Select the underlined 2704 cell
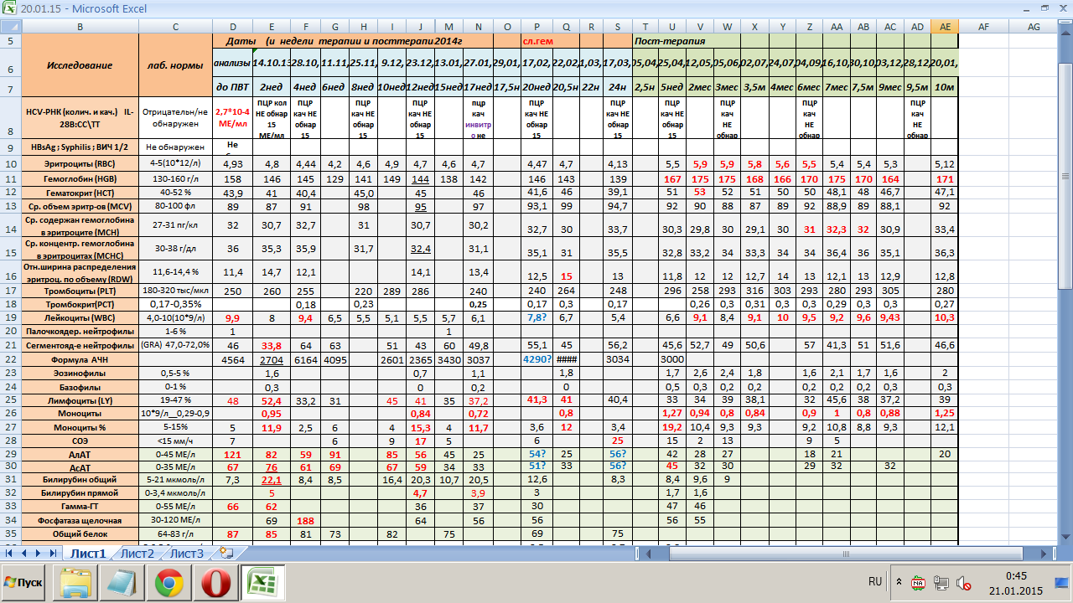Screen dimensions: 1073x603 click(x=272, y=358)
